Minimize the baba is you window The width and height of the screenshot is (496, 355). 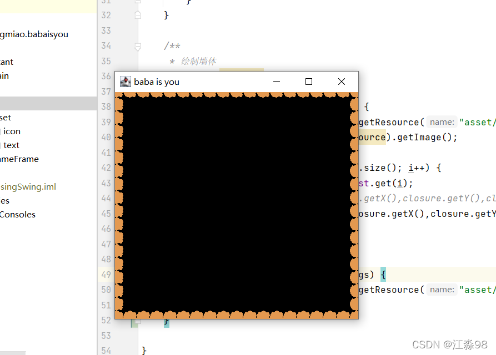point(277,82)
